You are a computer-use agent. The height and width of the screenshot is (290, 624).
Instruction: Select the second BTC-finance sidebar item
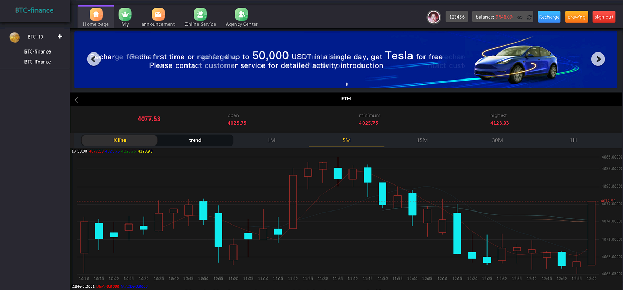(x=38, y=62)
